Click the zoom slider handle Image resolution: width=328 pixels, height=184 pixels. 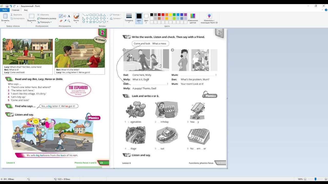[x=315, y=179]
